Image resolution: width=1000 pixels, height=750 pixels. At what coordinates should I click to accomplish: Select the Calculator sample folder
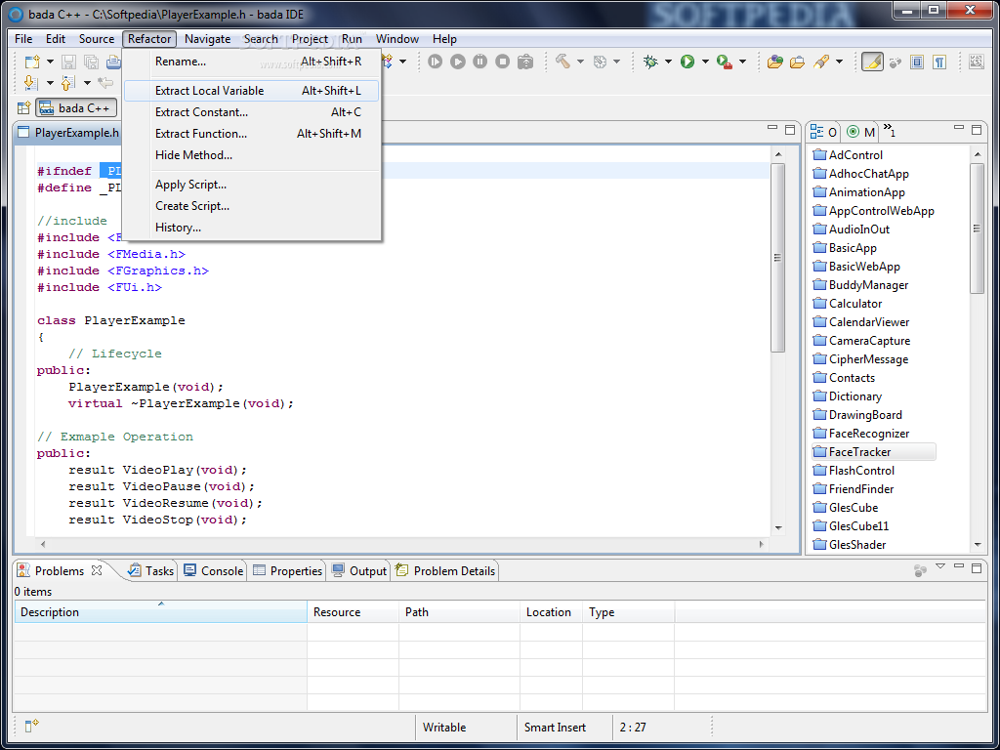click(x=848, y=304)
